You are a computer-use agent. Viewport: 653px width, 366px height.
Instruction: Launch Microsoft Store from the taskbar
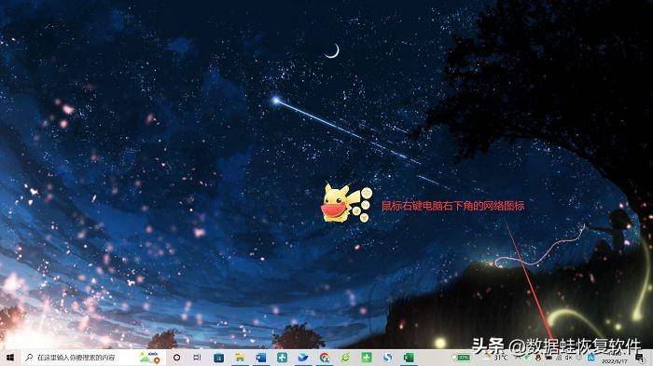[218, 358]
